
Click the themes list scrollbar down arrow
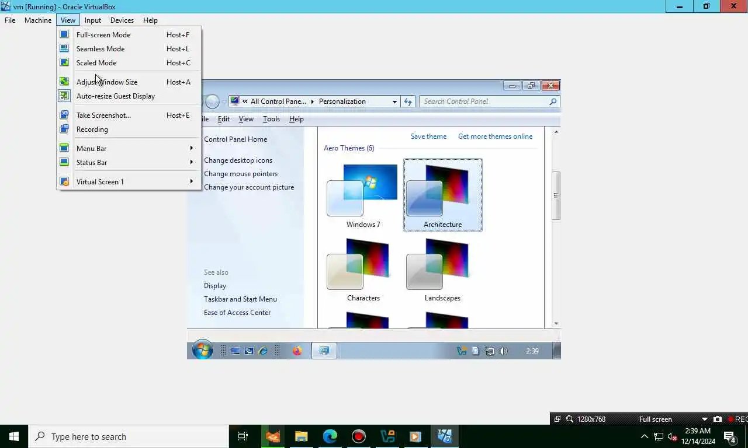point(556,323)
